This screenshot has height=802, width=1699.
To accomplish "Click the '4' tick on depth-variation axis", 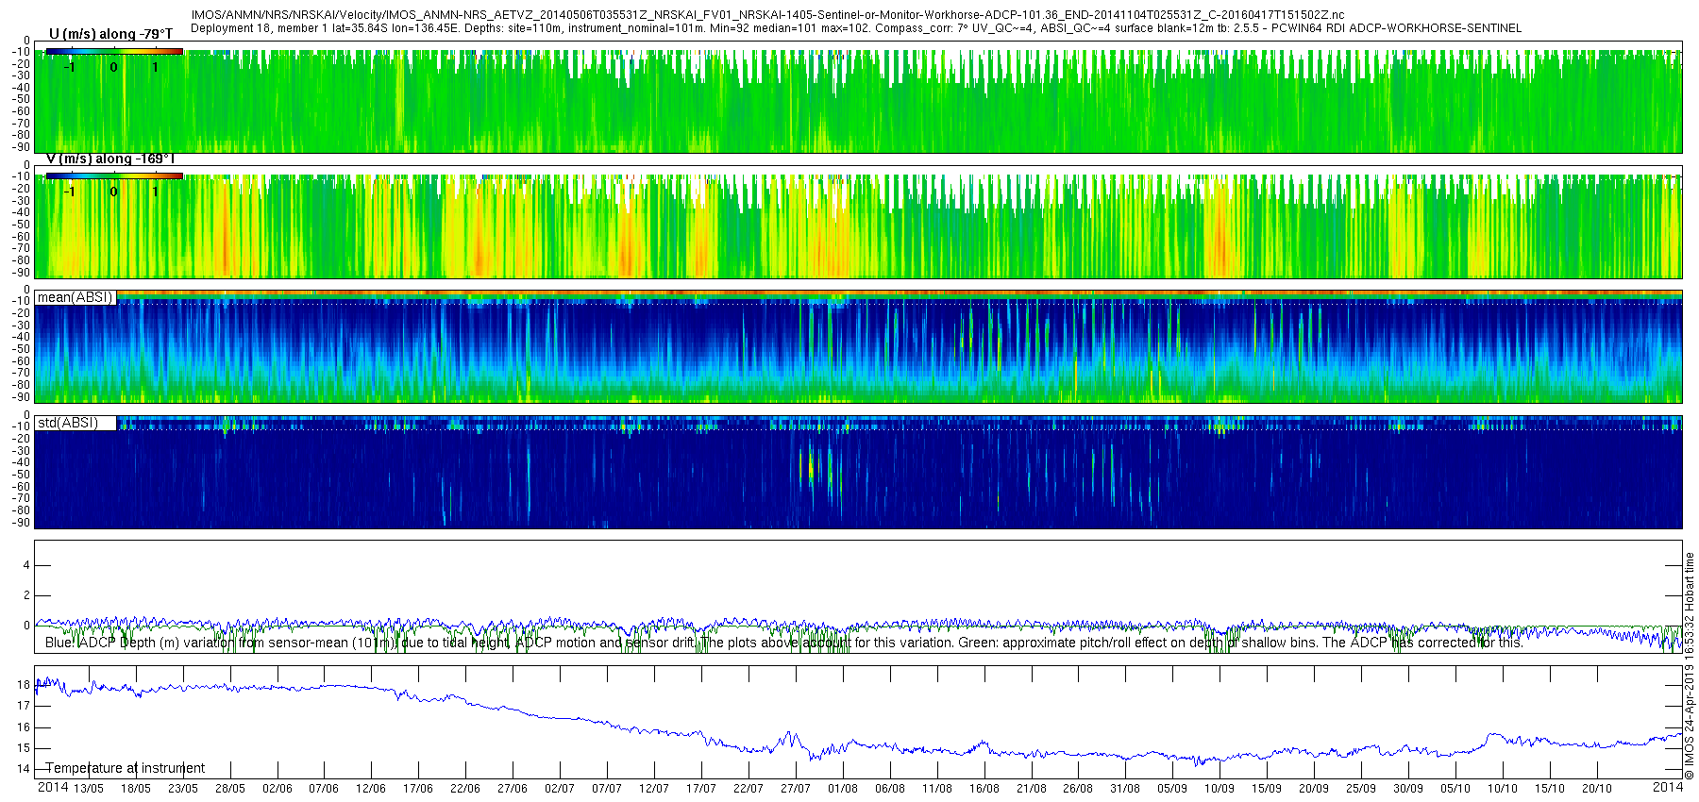I will click(x=26, y=565).
